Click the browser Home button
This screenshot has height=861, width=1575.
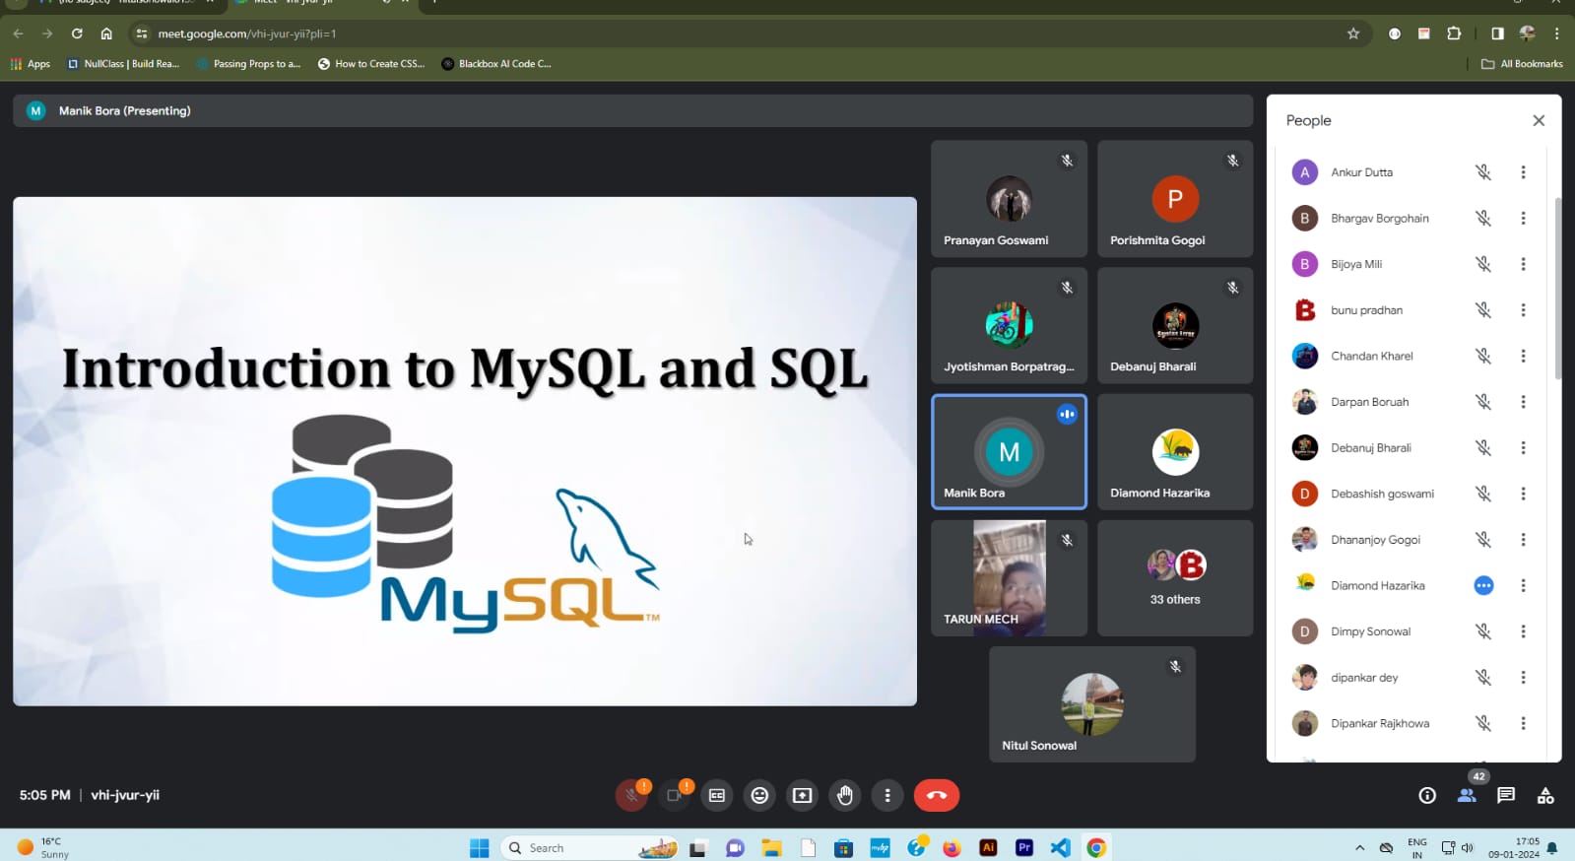106,33
